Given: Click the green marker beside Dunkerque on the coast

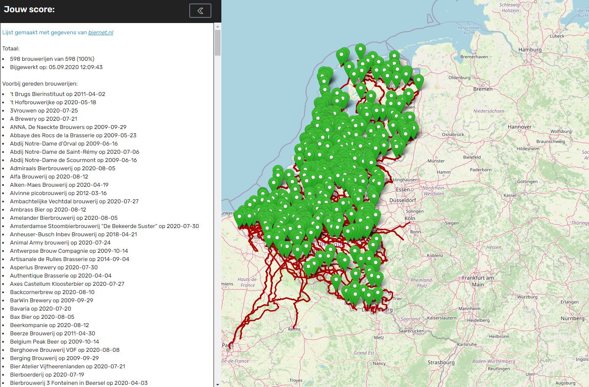Looking at the screenshot, I should pos(239,218).
